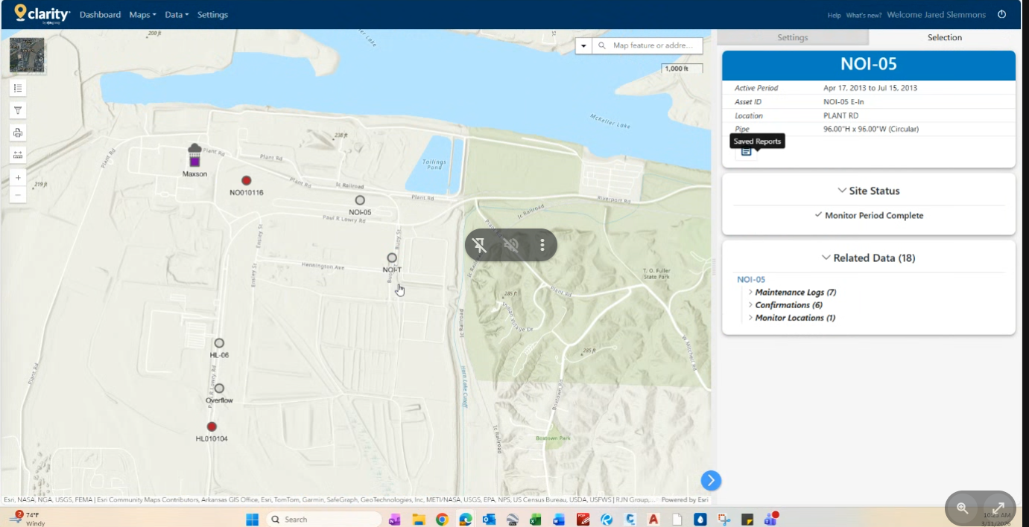This screenshot has width=1029, height=527.
Task: Click the red NO010116 site marker
Action: pyautogui.click(x=247, y=180)
